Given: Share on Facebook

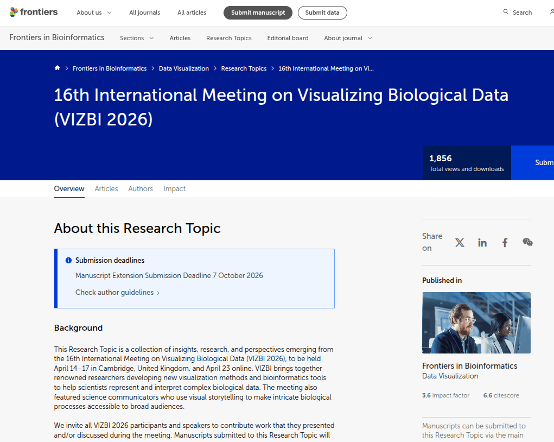Looking at the screenshot, I should point(505,243).
